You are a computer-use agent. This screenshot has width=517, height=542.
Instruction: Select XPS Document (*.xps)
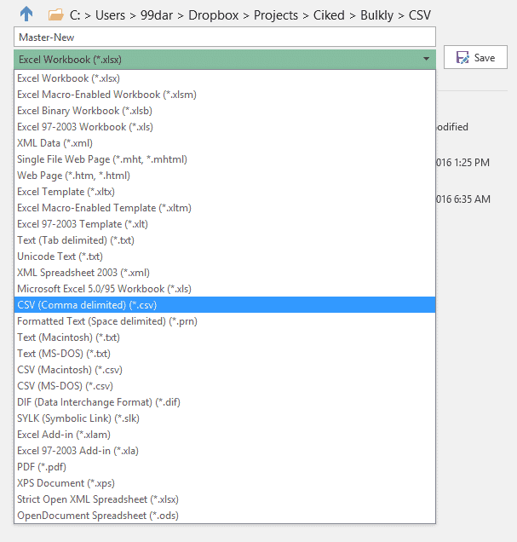(x=225, y=483)
